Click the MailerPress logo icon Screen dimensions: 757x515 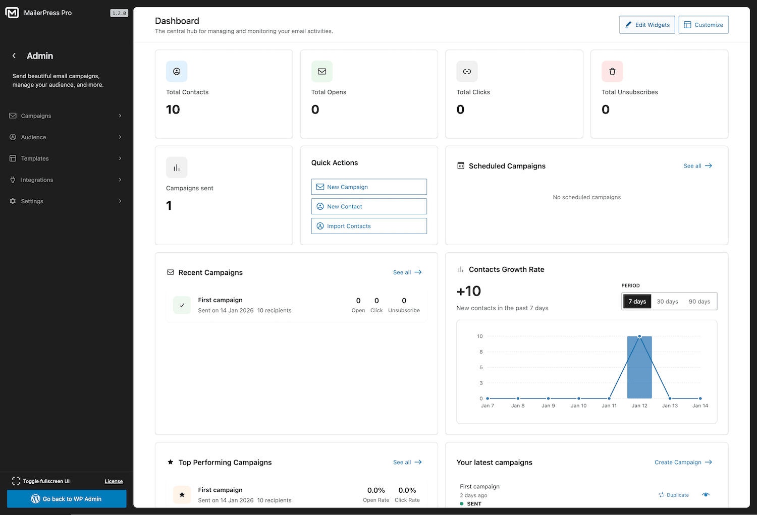[12, 13]
